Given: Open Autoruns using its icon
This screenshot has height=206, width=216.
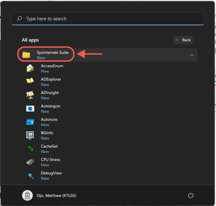Looking at the screenshot, I should point(30,122).
